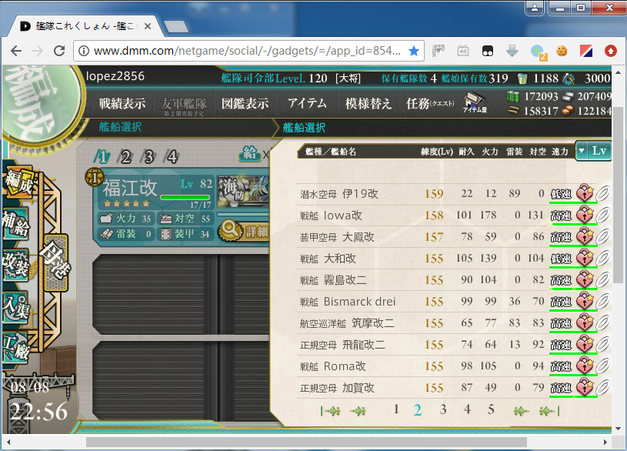Open アイテム items menu
This screenshot has width=627, height=451.
click(307, 103)
